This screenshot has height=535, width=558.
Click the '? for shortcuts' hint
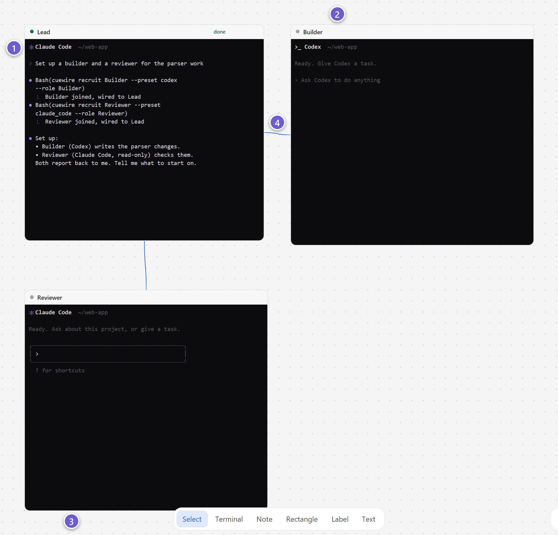[x=60, y=371]
